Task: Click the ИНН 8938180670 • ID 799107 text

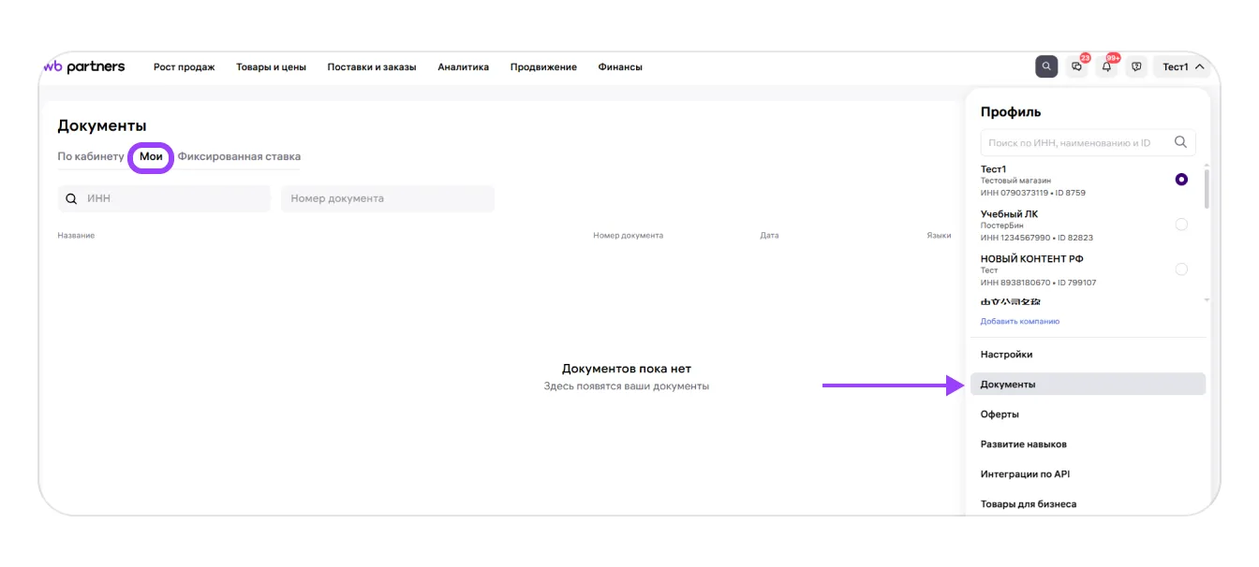Action: point(1038,283)
